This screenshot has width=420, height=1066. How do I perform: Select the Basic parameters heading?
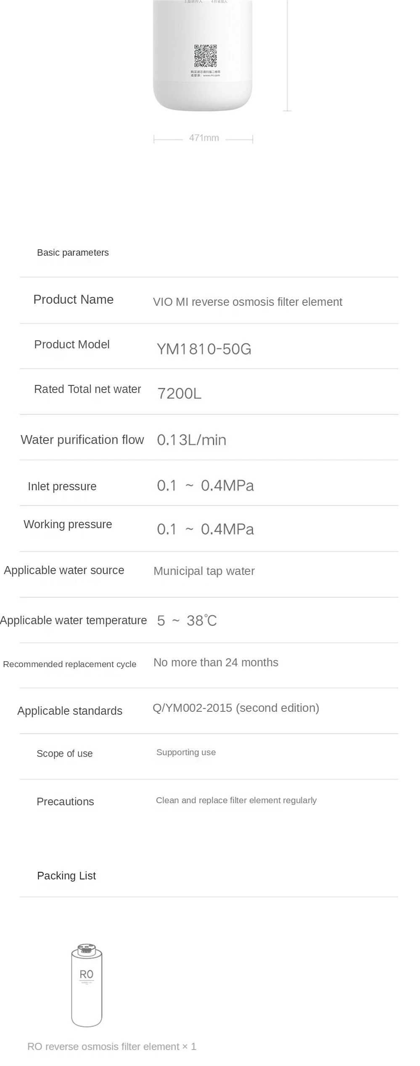(73, 253)
